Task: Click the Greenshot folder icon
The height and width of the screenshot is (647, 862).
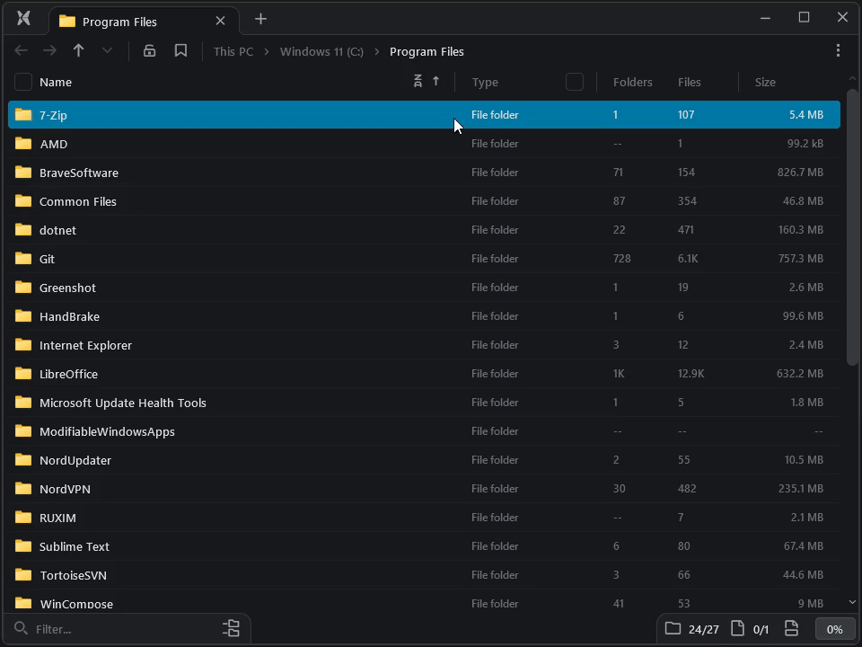Action: coord(23,288)
